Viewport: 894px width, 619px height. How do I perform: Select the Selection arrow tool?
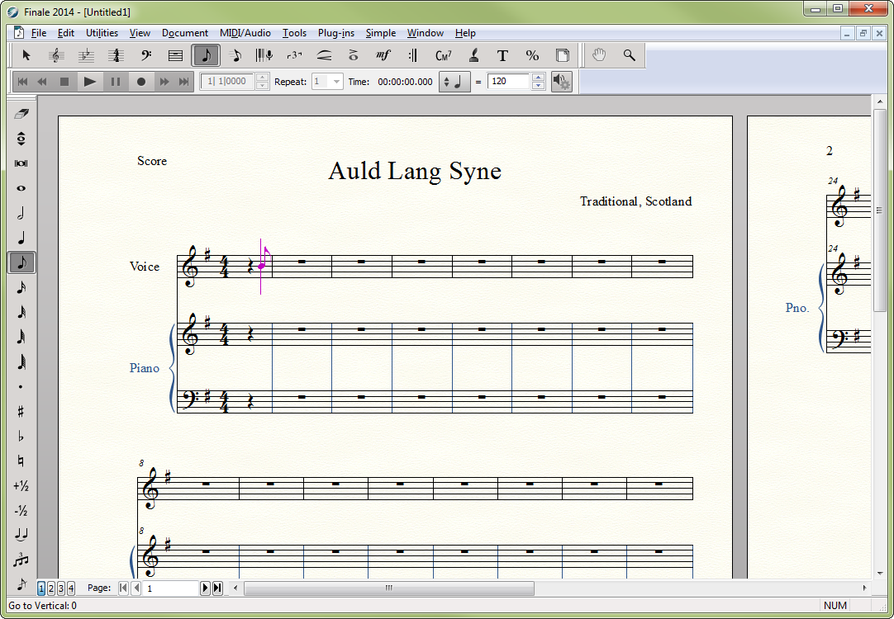[x=26, y=55]
